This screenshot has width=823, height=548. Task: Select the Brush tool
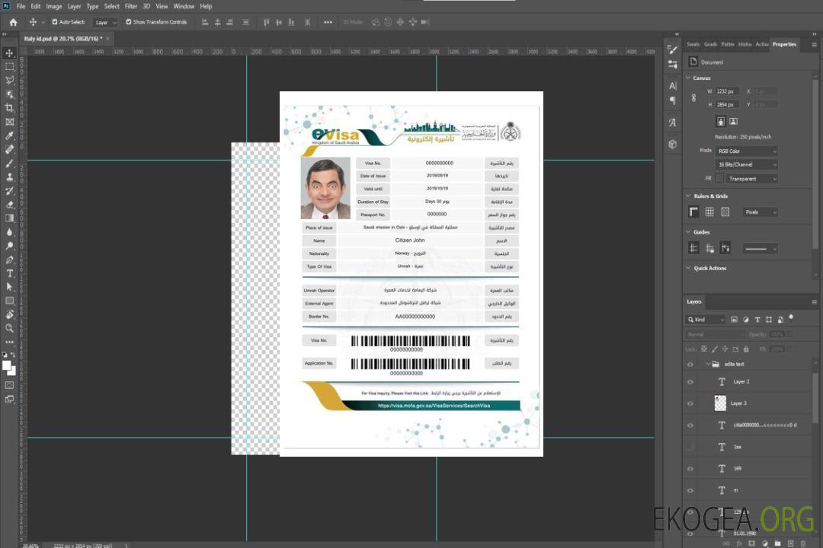click(x=9, y=163)
